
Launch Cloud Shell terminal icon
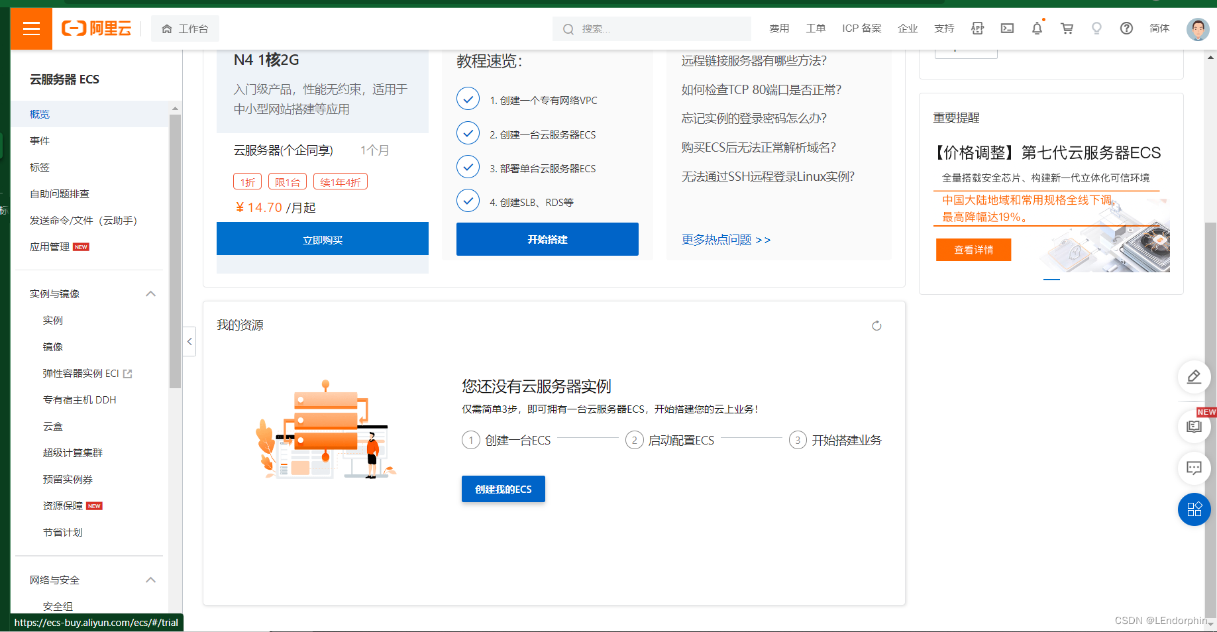[x=1007, y=28]
